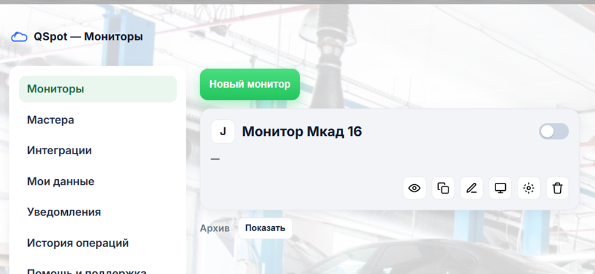
Task: Open История операций in the sidebar
Action: (x=98, y=243)
